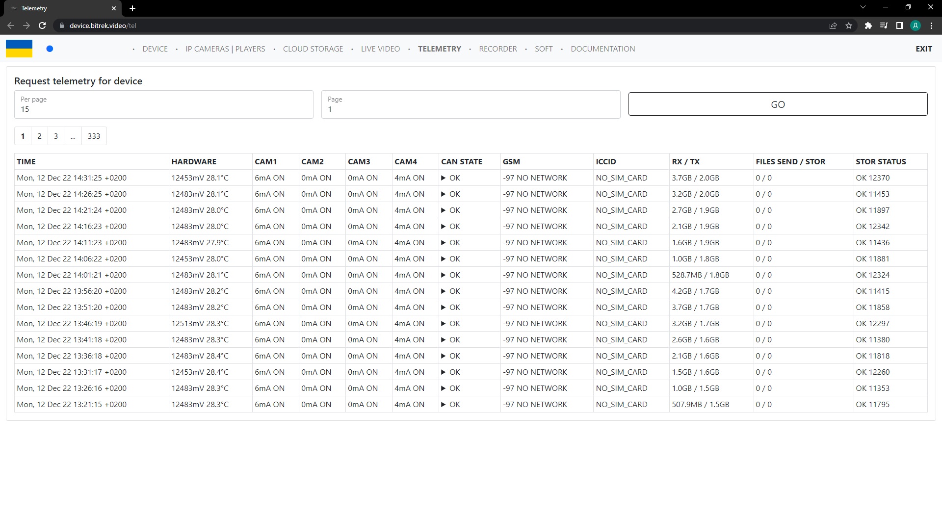Jump to pagination page 333

coord(94,136)
